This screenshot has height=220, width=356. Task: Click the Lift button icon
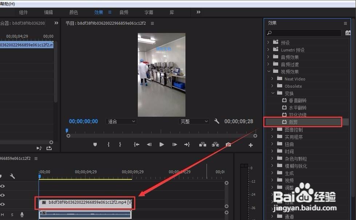coord(203,144)
